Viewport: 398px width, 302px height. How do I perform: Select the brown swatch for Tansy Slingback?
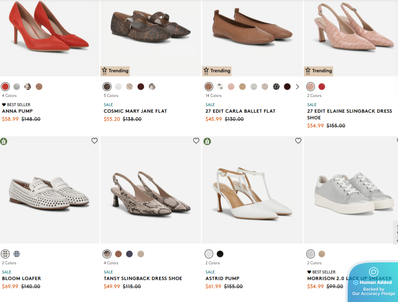[118, 254]
